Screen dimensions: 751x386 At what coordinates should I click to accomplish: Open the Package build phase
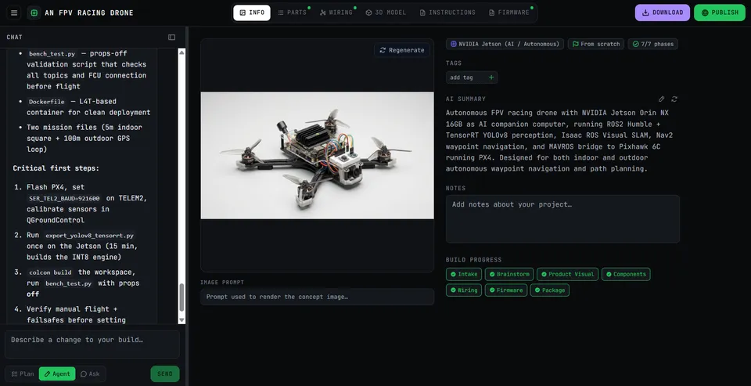point(549,290)
